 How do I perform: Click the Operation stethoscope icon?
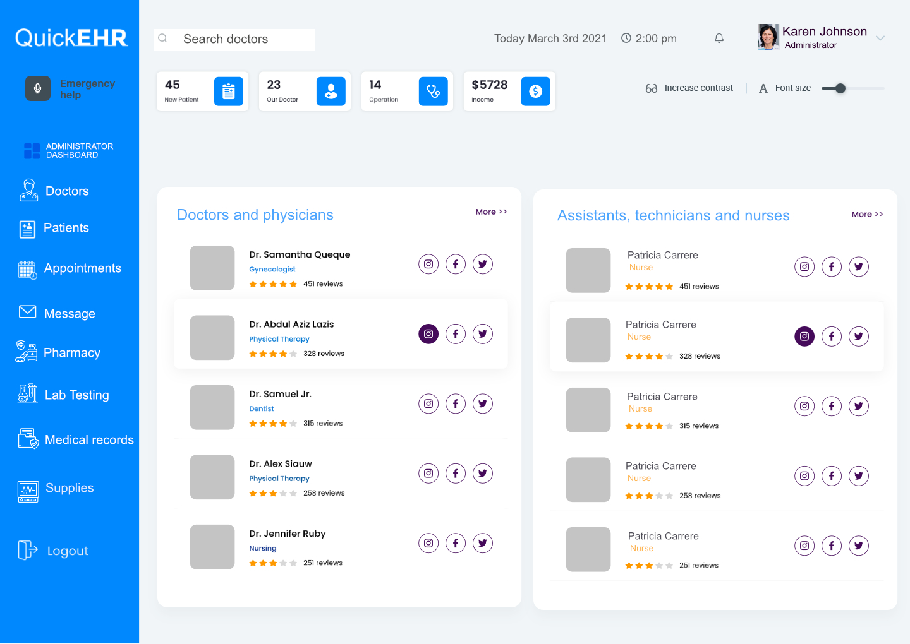coord(433,92)
